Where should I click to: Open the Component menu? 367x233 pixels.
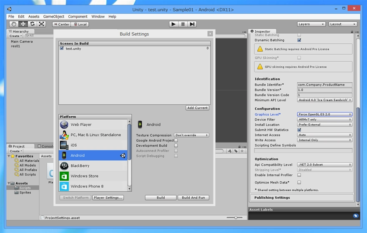[78, 17]
